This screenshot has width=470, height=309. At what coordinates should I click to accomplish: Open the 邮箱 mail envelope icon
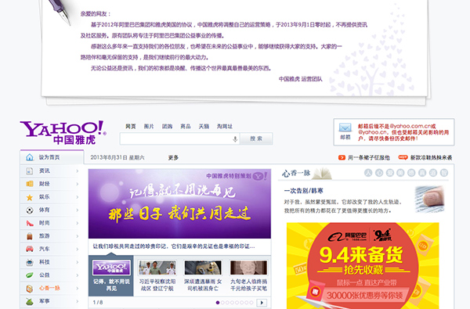click(x=345, y=128)
